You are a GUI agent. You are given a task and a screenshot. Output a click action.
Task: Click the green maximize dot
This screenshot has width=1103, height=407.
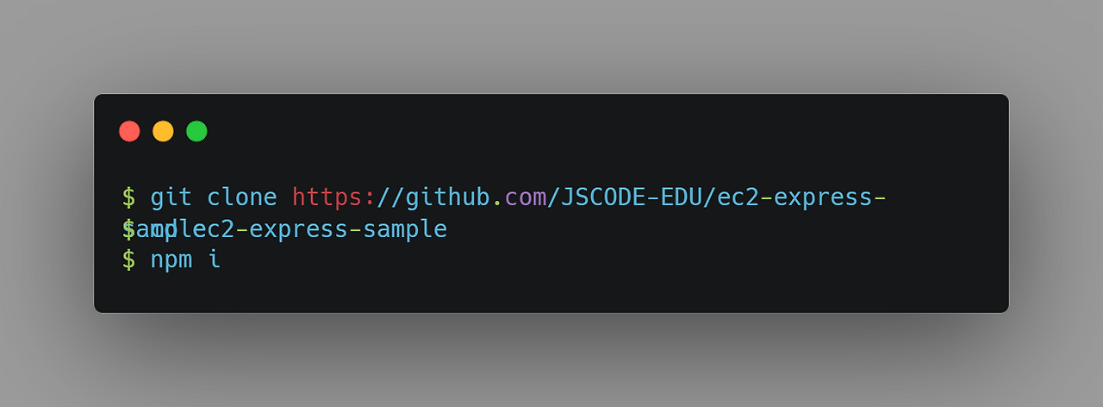click(196, 131)
